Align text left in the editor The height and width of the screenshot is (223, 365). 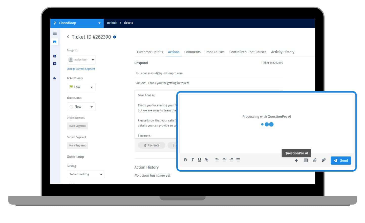click(217, 160)
